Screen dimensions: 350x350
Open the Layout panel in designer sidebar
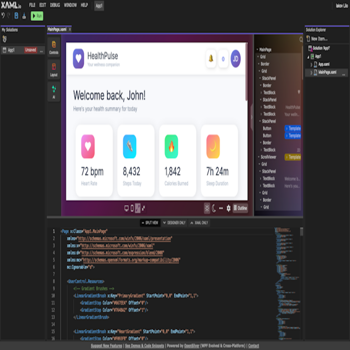(x=54, y=69)
